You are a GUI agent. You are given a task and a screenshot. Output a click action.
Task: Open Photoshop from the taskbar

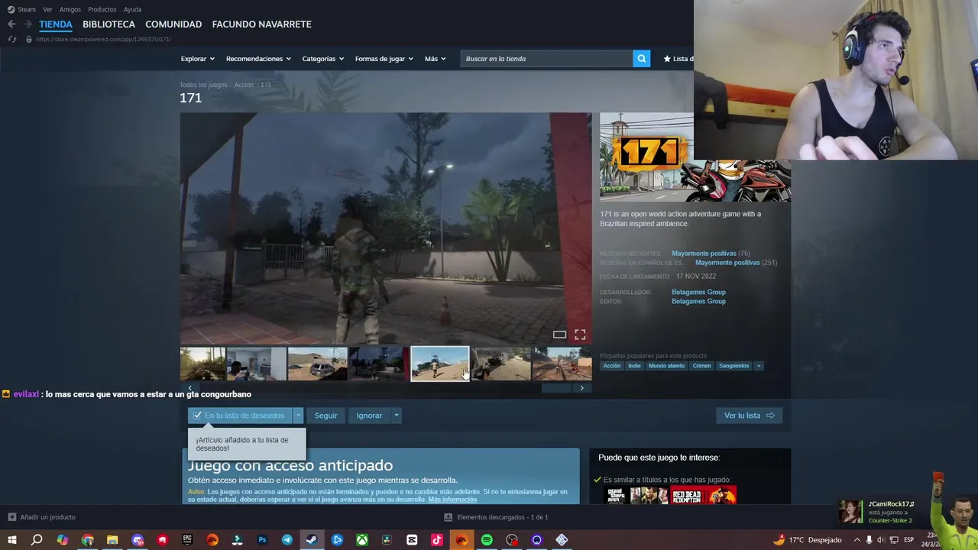(262, 540)
